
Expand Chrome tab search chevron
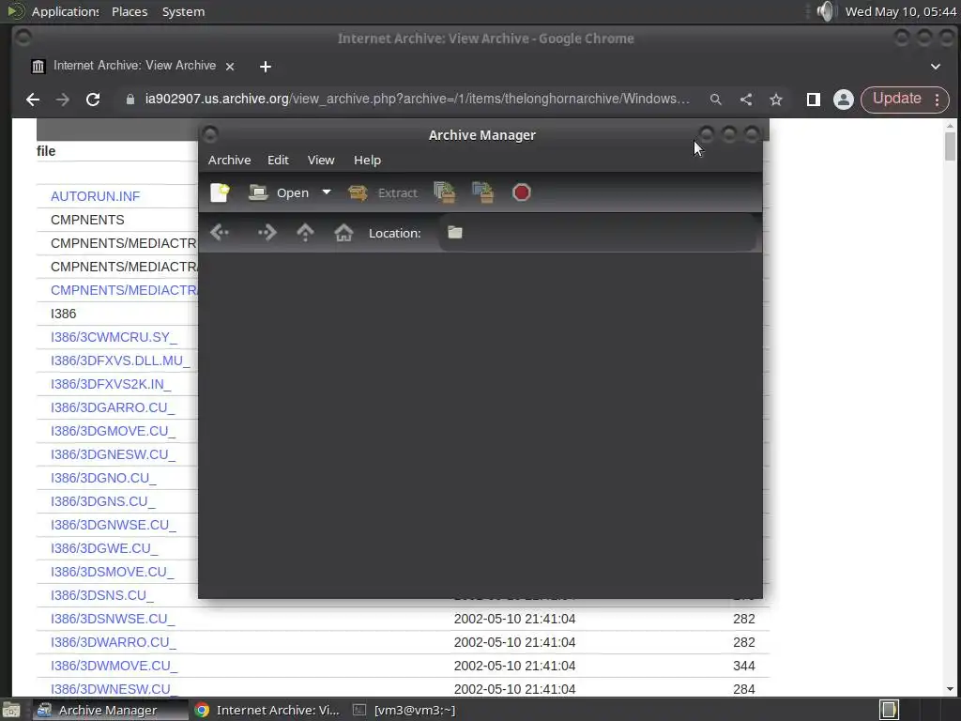coord(936,67)
